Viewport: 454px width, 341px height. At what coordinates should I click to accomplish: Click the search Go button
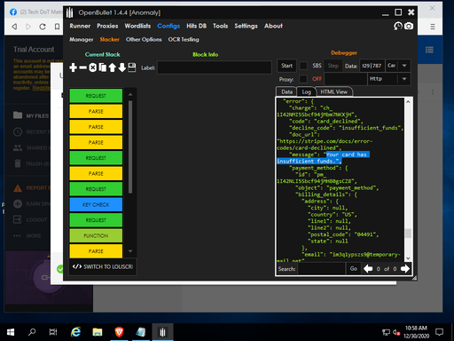pyautogui.click(x=354, y=269)
